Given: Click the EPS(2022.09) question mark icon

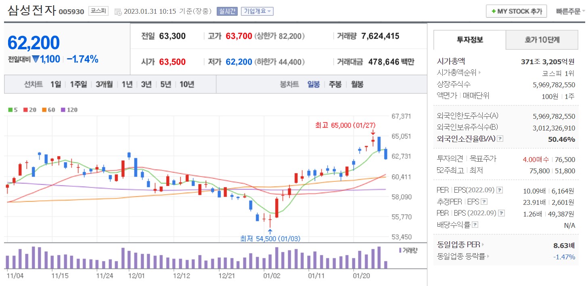Looking at the screenshot, I should point(499,190).
